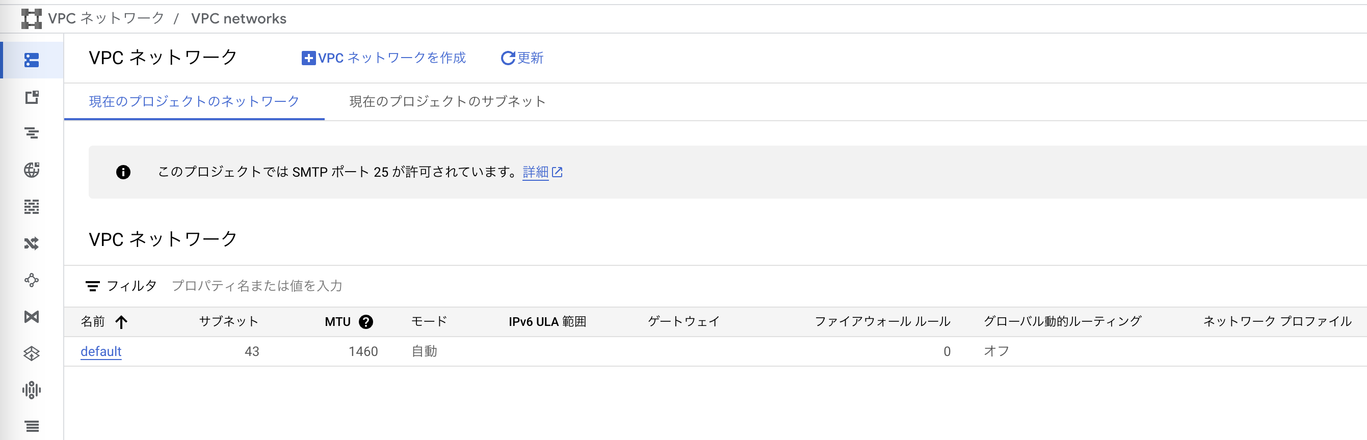
Task: Click the 更新 refresh button
Action: [x=522, y=59]
